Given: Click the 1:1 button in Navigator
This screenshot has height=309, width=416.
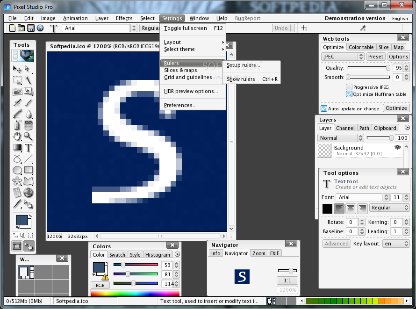Looking at the screenshot, I should pyautogui.click(x=287, y=280).
